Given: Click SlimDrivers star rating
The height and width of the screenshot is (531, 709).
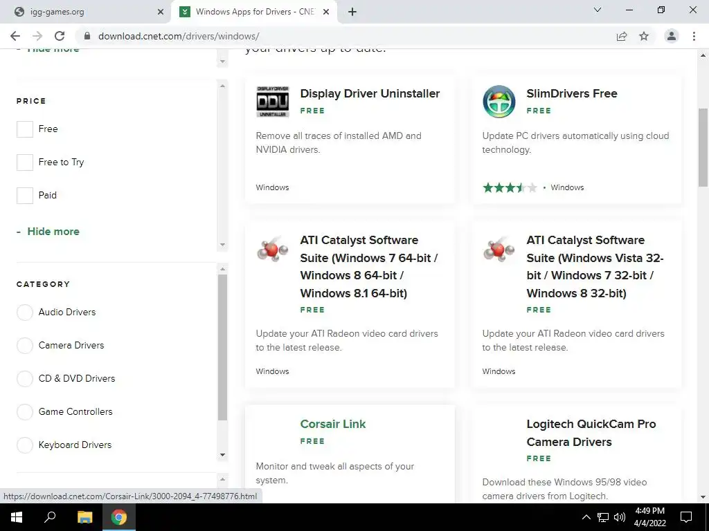Looking at the screenshot, I should coord(510,187).
